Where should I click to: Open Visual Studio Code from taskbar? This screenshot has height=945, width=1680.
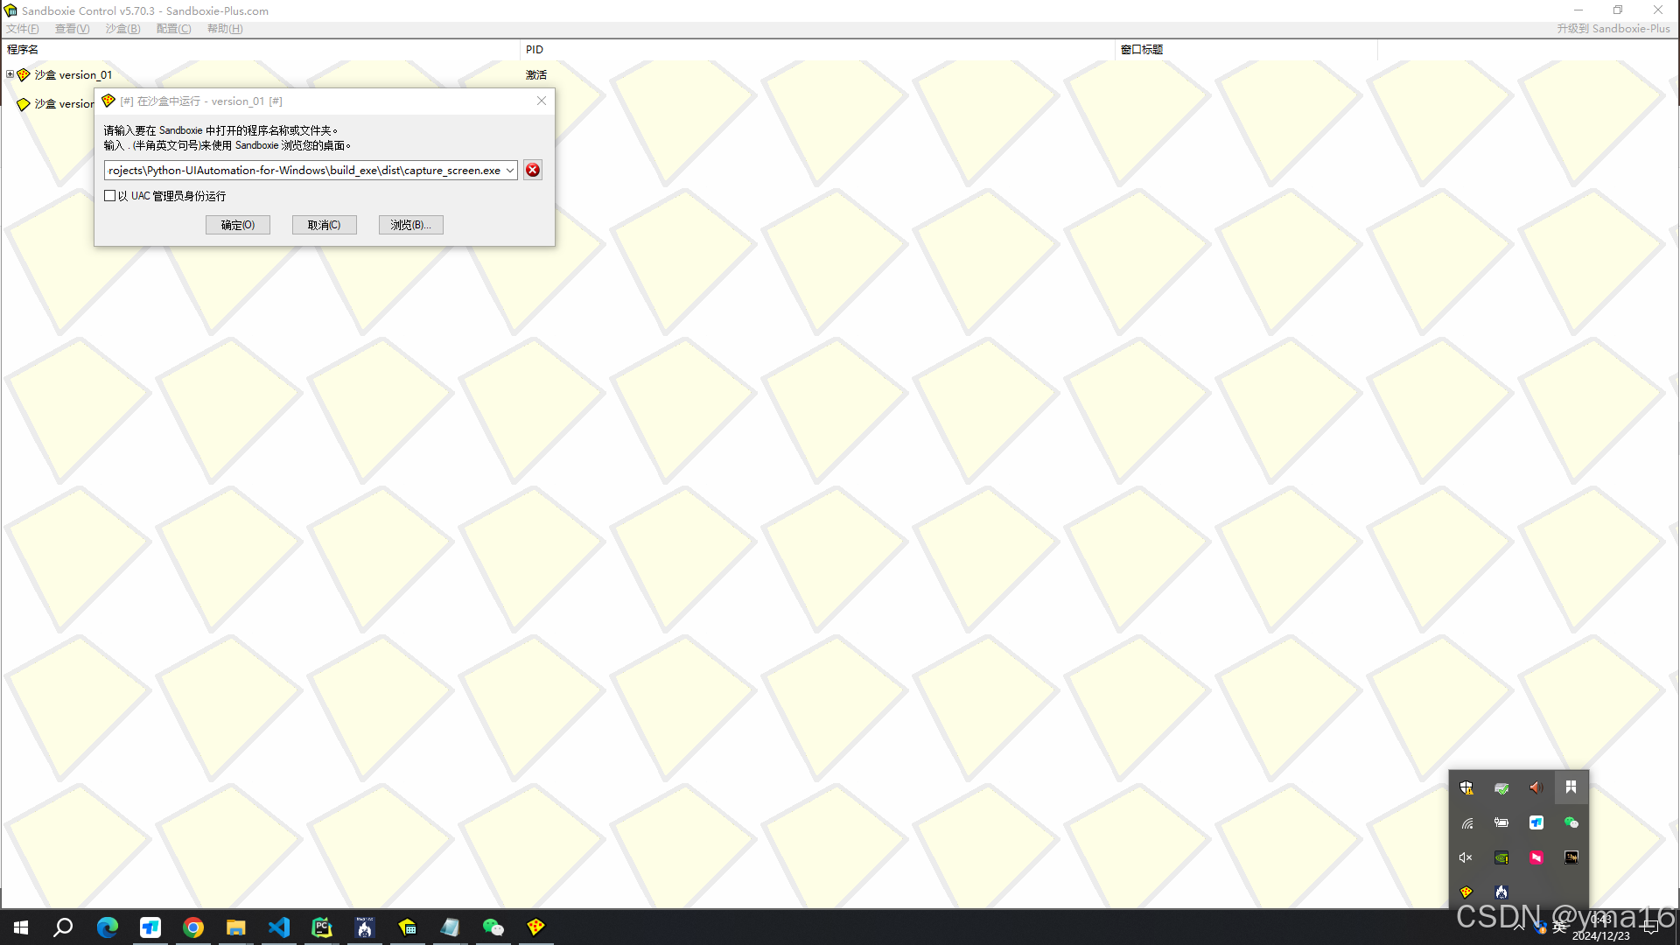[279, 927]
